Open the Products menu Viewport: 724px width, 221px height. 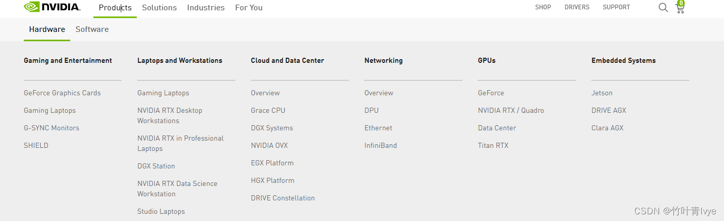click(115, 8)
